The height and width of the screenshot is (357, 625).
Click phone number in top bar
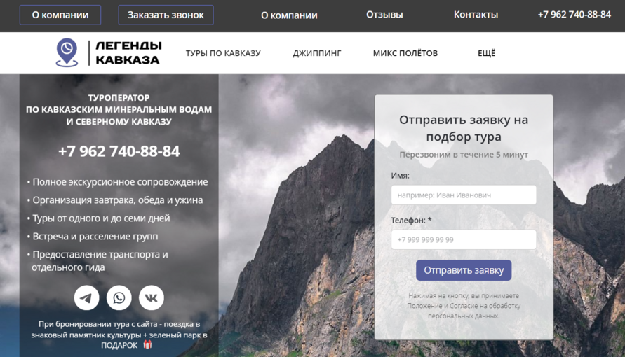[574, 15]
